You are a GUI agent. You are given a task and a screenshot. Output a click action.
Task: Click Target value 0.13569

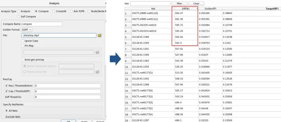pyautogui.click(x=227, y=120)
